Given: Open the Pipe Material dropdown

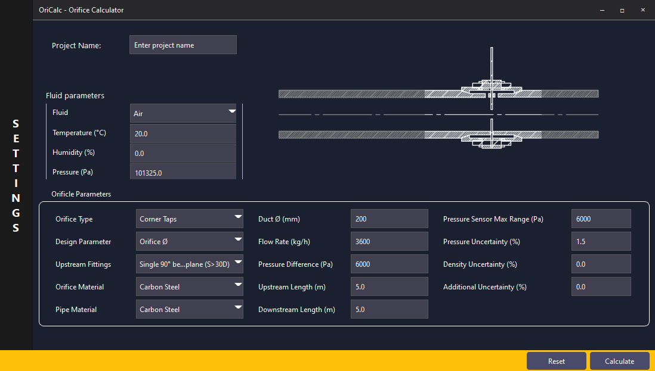Looking at the screenshot, I should [189, 309].
